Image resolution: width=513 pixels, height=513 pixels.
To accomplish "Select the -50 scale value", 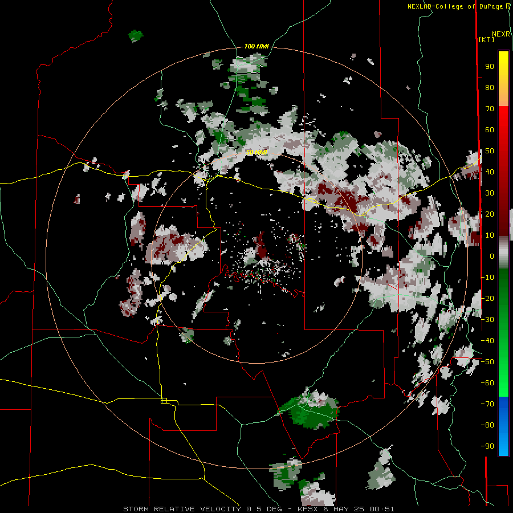I will pyautogui.click(x=487, y=362).
